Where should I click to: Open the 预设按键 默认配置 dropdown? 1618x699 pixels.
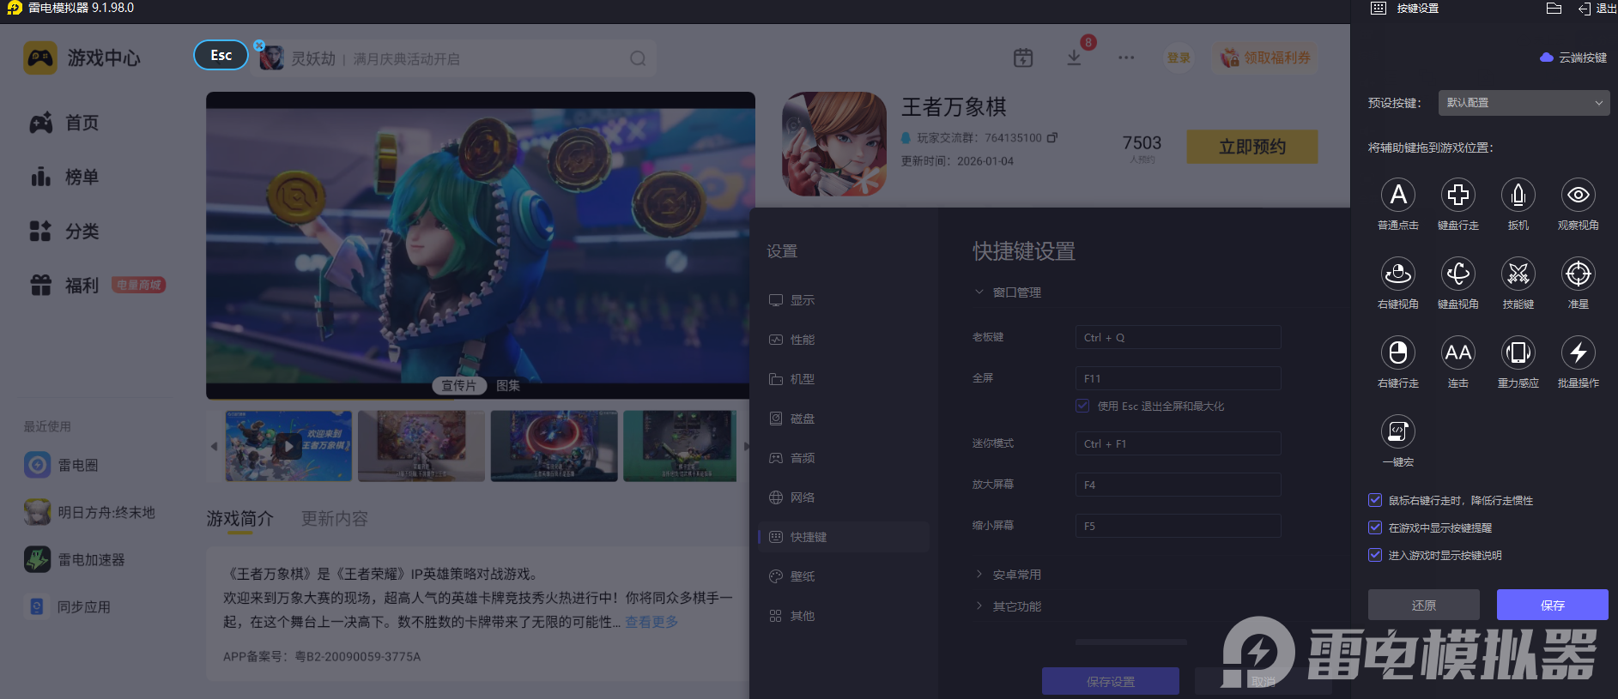coord(1524,103)
